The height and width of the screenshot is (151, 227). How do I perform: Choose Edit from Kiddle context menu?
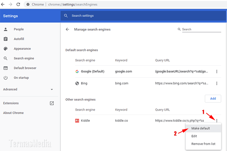point(203,136)
